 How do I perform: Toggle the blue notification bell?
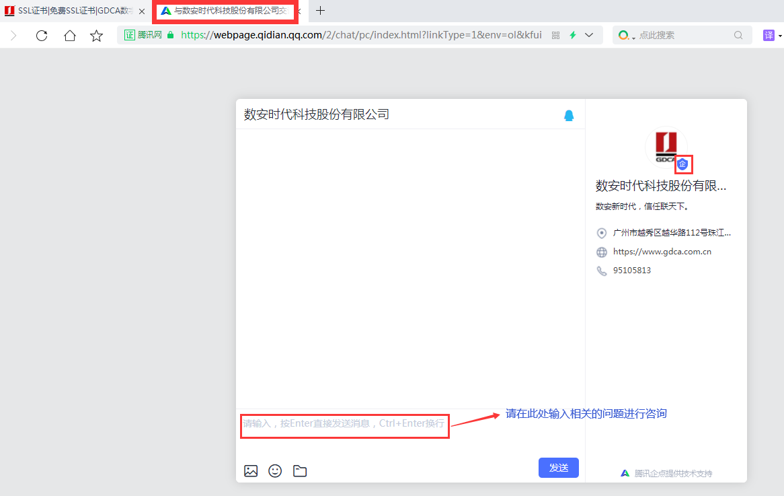(569, 116)
